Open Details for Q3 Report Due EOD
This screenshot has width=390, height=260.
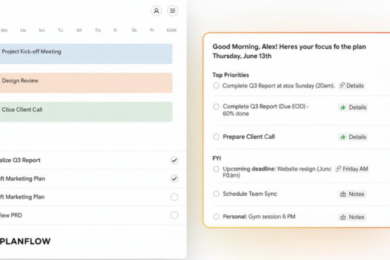pyautogui.click(x=353, y=108)
